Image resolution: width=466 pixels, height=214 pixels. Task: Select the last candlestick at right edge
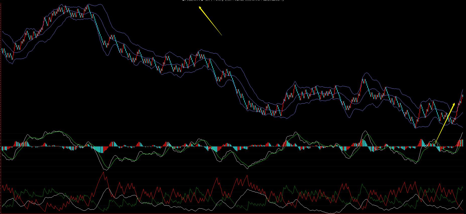click(462, 97)
